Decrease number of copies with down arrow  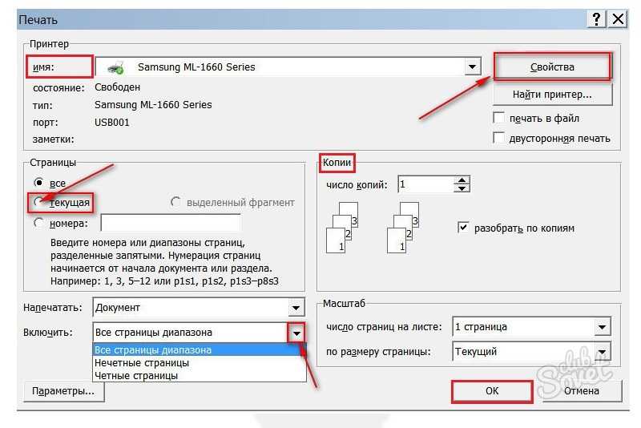tap(462, 188)
